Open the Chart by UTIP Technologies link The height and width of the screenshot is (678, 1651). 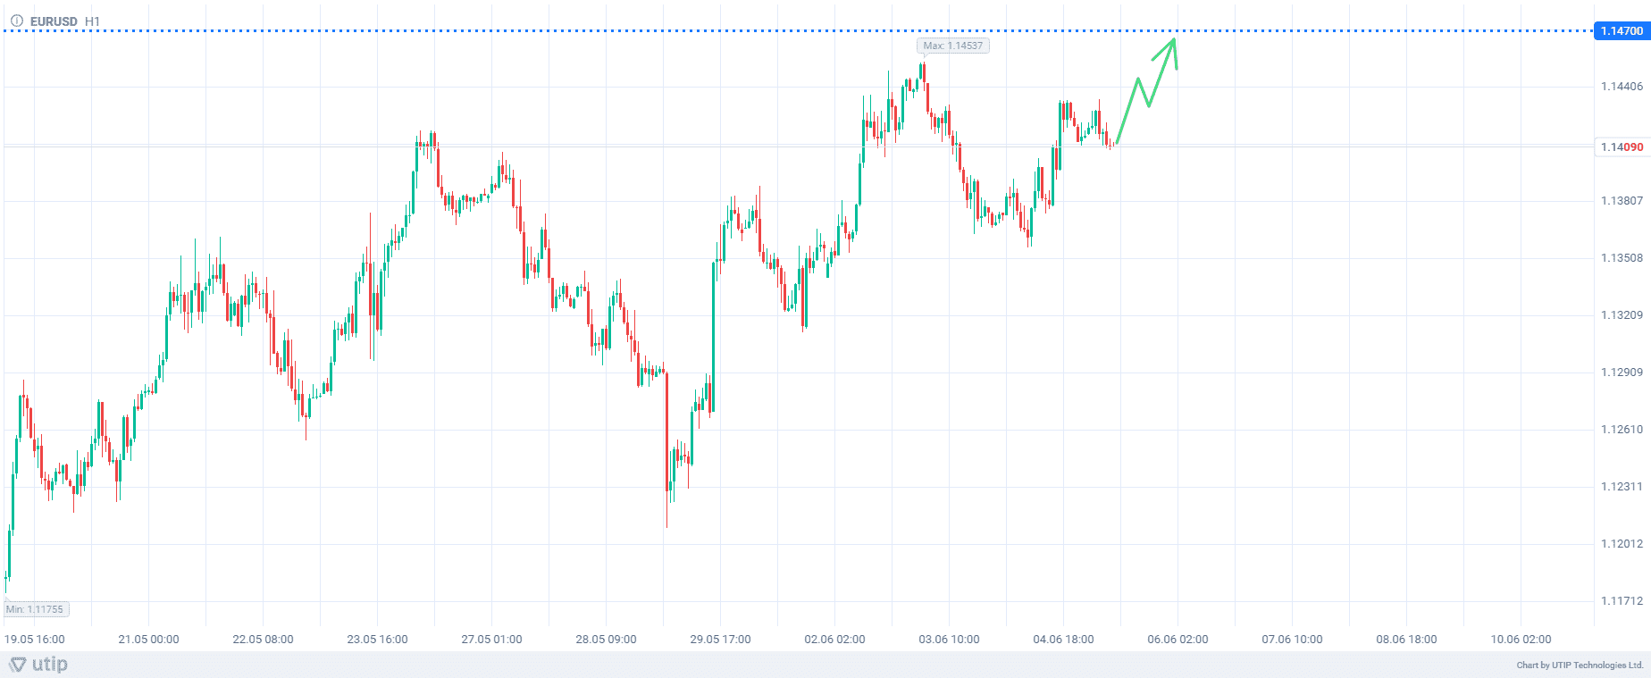1580,665
